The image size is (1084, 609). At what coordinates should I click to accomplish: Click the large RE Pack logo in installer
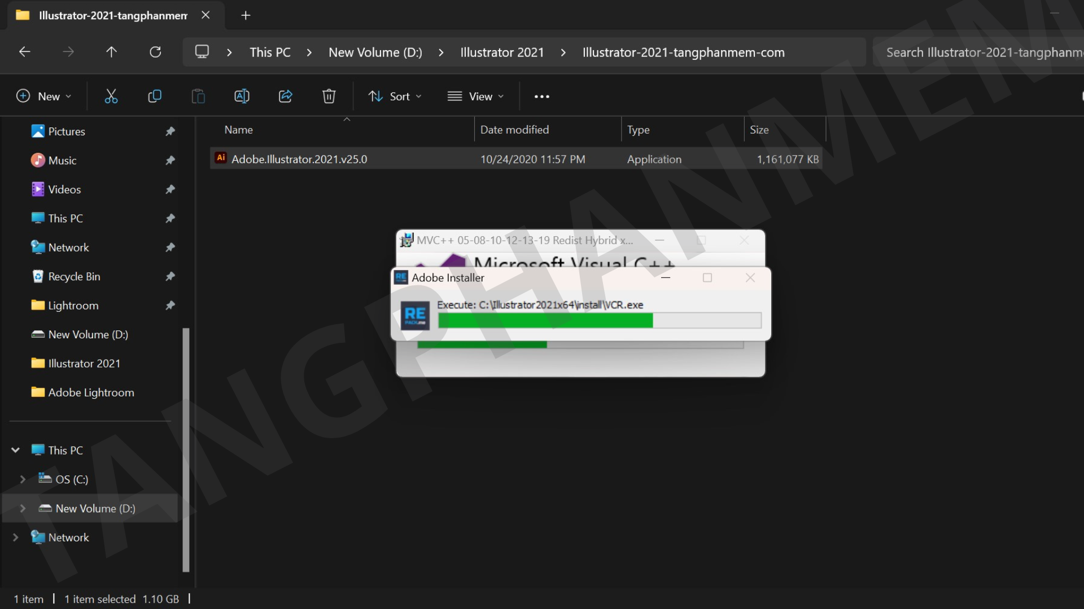pyautogui.click(x=415, y=315)
